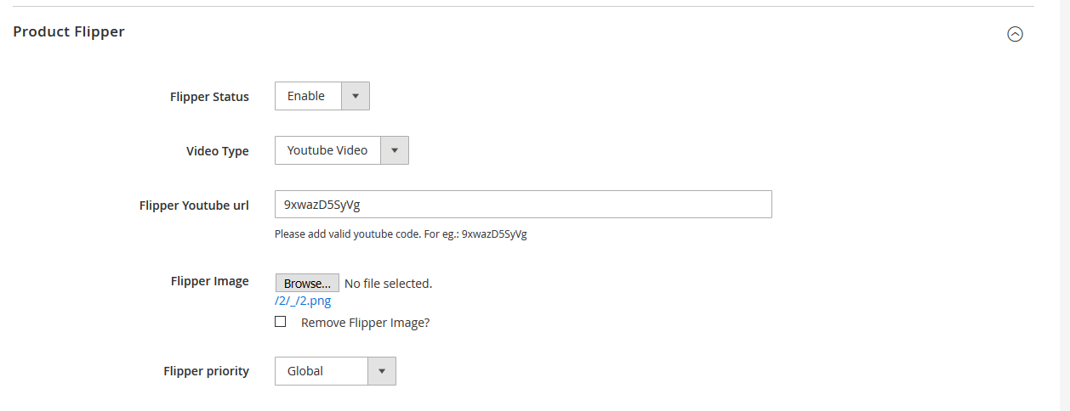Click the Flipper Status dropdown arrow

coord(356,96)
